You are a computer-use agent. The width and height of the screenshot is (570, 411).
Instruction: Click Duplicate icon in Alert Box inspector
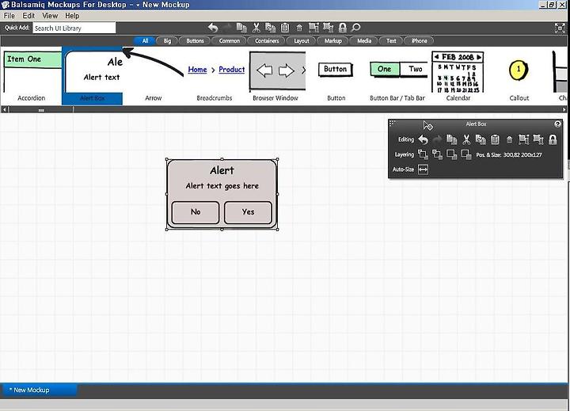point(451,139)
